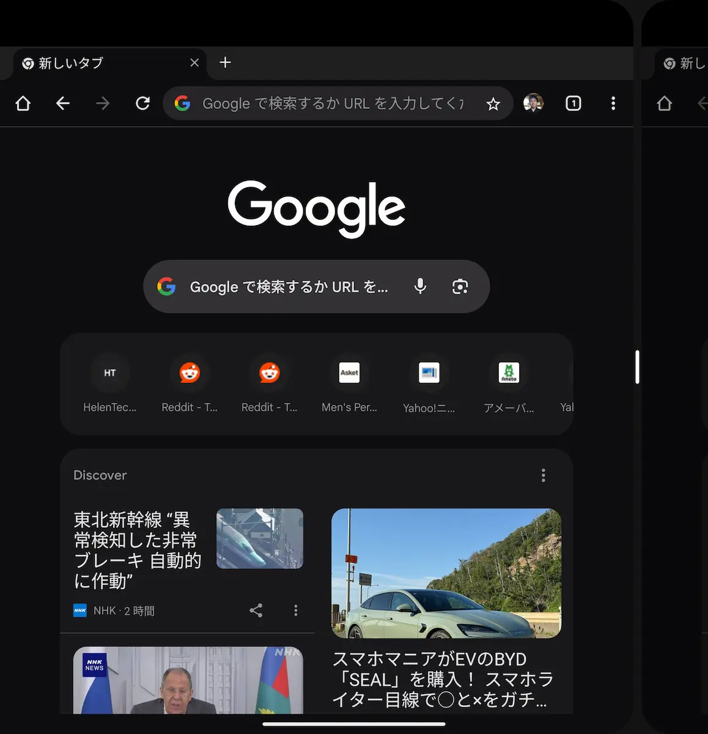The height and width of the screenshot is (734, 708).
Task: Open the スマホマニアがEVのBYD headline
Action: (443, 679)
